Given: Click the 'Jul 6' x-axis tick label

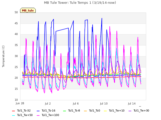Looking at the screenshot, I should (76, 104).
